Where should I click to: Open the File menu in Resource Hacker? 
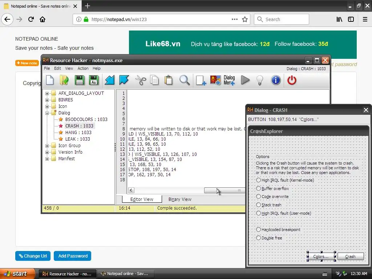[47, 68]
